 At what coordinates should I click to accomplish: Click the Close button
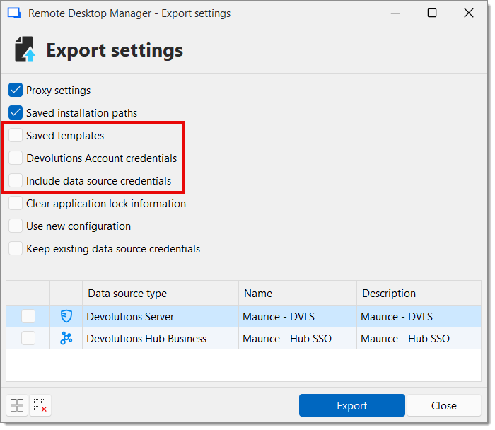pyautogui.click(x=443, y=406)
